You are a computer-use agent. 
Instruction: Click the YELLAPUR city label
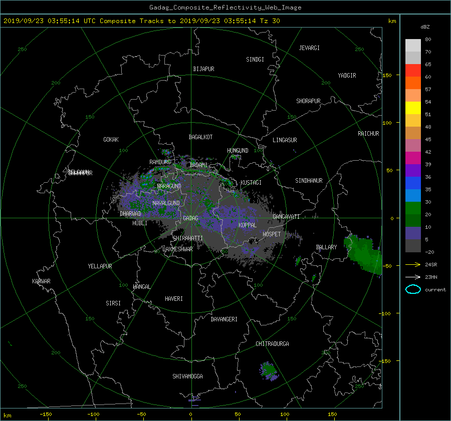pos(100,266)
